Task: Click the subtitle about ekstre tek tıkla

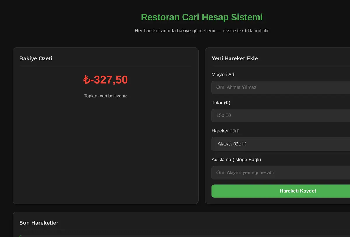Action: [202, 31]
